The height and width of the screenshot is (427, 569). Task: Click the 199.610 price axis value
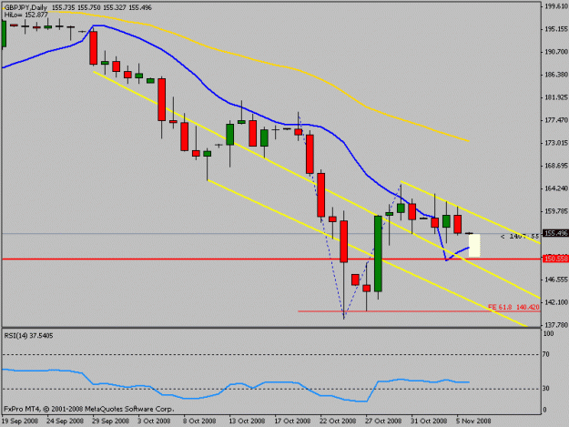[556, 6]
